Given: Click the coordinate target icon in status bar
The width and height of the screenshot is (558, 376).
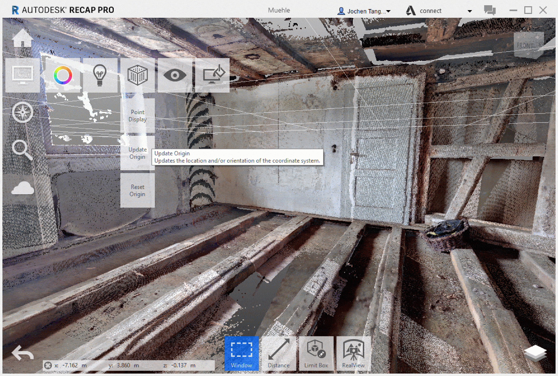Looking at the screenshot, I should pyautogui.click(x=48, y=365).
